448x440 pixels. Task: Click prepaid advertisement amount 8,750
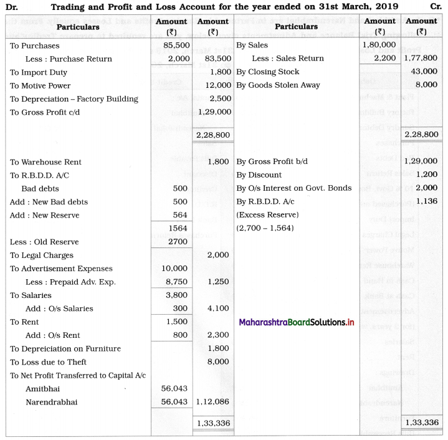(x=176, y=282)
